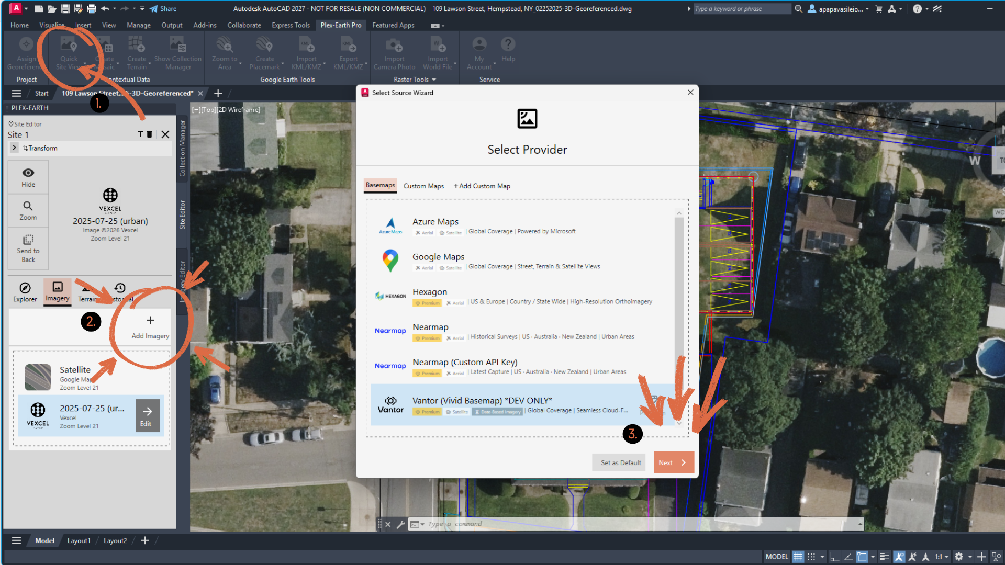Choose Azure Maps provider
This screenshot has width=1005, height=565.
tap(522, 226)
